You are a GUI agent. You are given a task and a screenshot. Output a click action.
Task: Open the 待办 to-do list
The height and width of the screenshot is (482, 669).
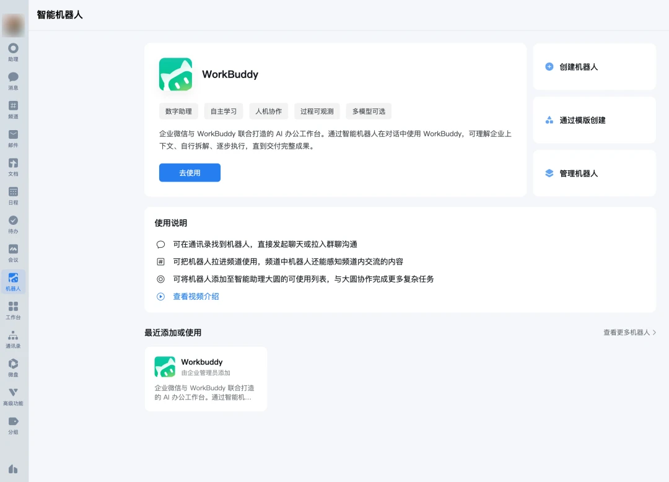point(13,224)
